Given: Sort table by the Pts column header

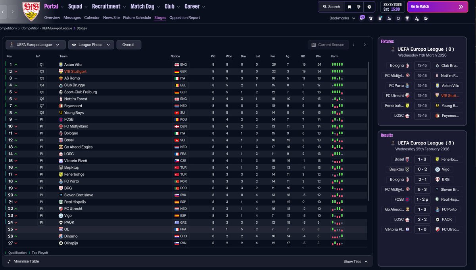Looking at the screenshot, I should click(318, 56).
